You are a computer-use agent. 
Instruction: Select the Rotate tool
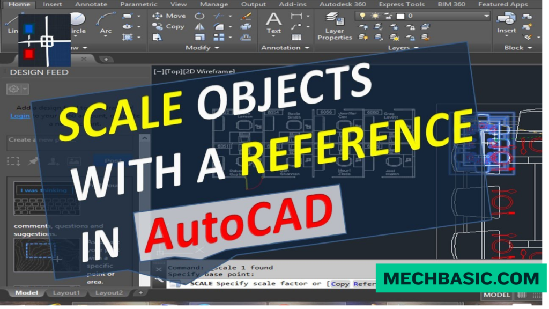click(x=199, y=16)
